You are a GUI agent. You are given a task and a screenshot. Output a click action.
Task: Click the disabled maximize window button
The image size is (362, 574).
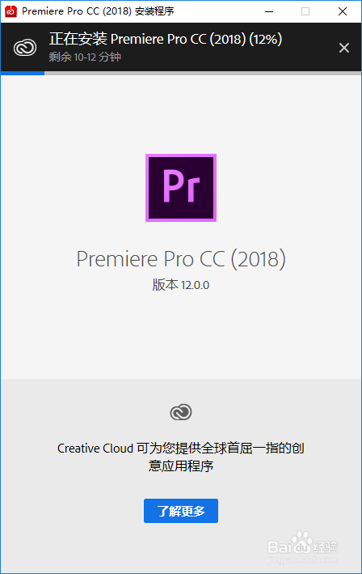[x=305, y=11]
